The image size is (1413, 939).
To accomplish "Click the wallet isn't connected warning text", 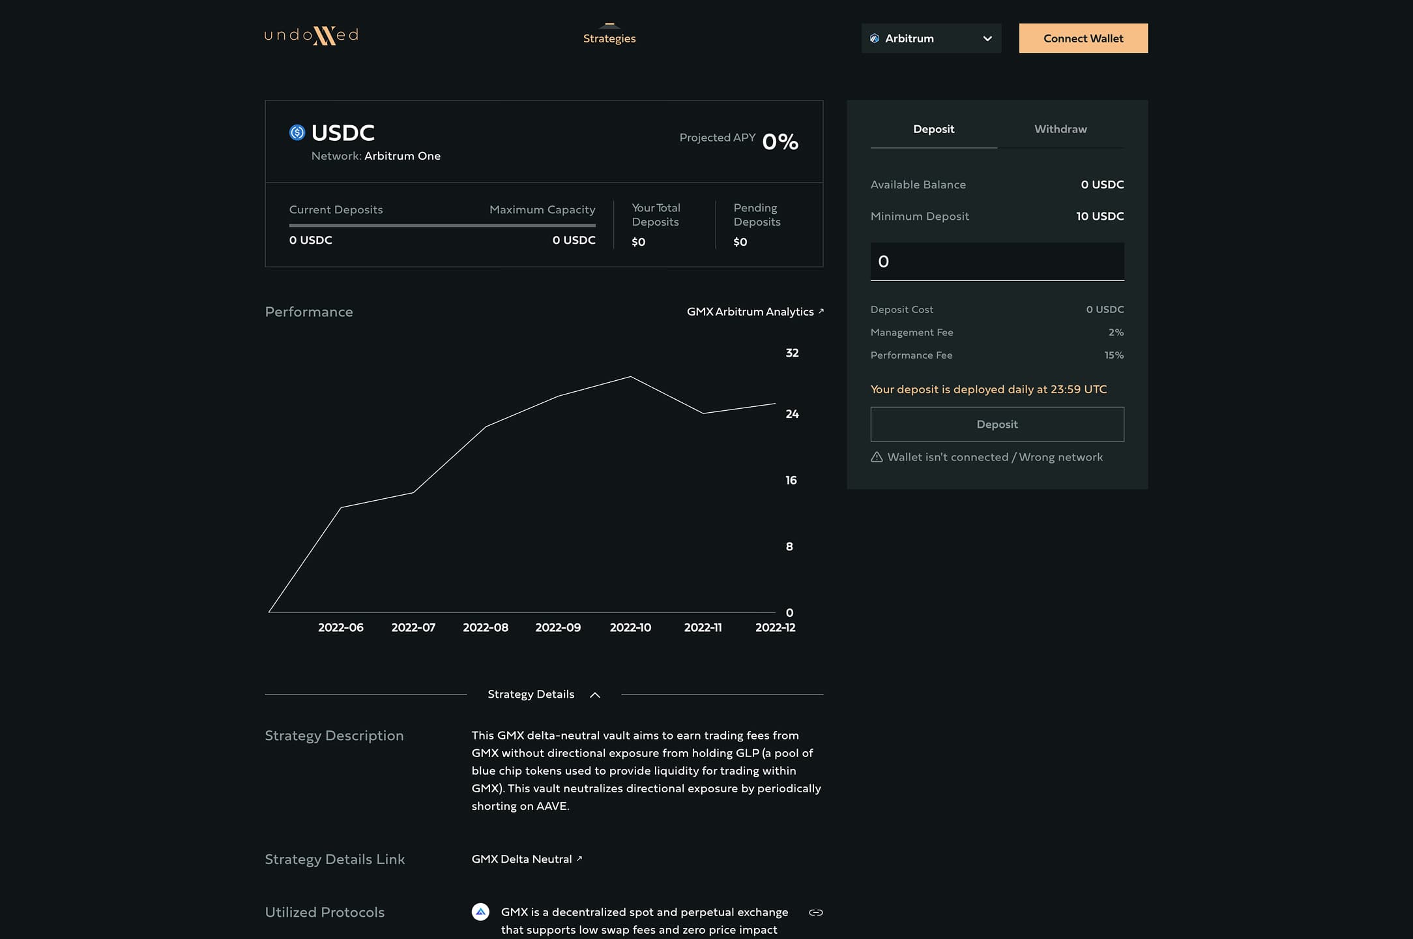I will [x=995, y=457].
